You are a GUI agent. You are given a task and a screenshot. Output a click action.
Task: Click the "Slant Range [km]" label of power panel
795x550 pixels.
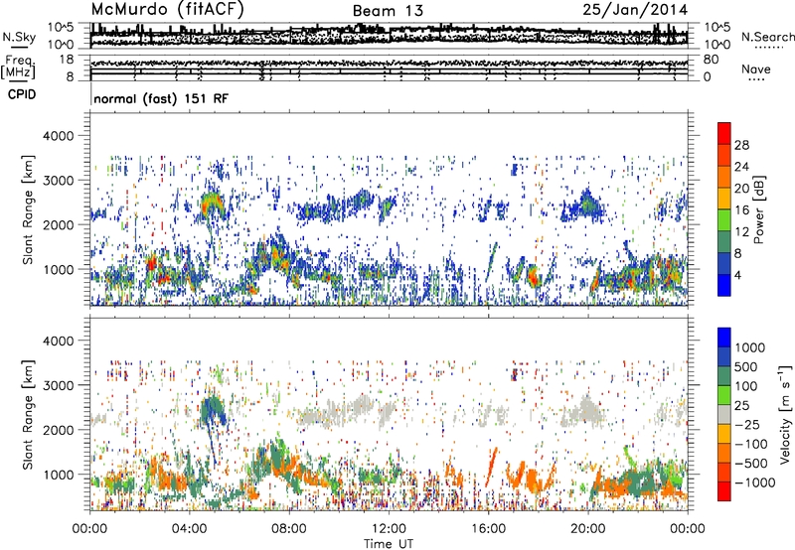(x=28, y=209)
